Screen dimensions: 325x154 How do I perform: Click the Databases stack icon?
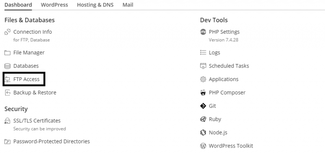point(7,66)
